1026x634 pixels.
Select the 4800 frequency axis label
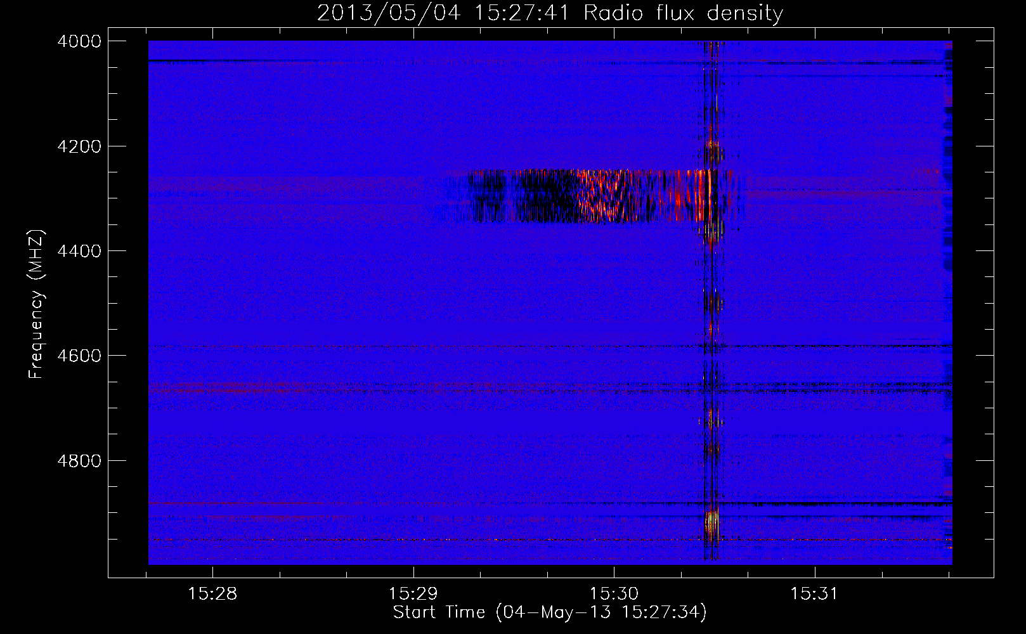pos(79,460)
